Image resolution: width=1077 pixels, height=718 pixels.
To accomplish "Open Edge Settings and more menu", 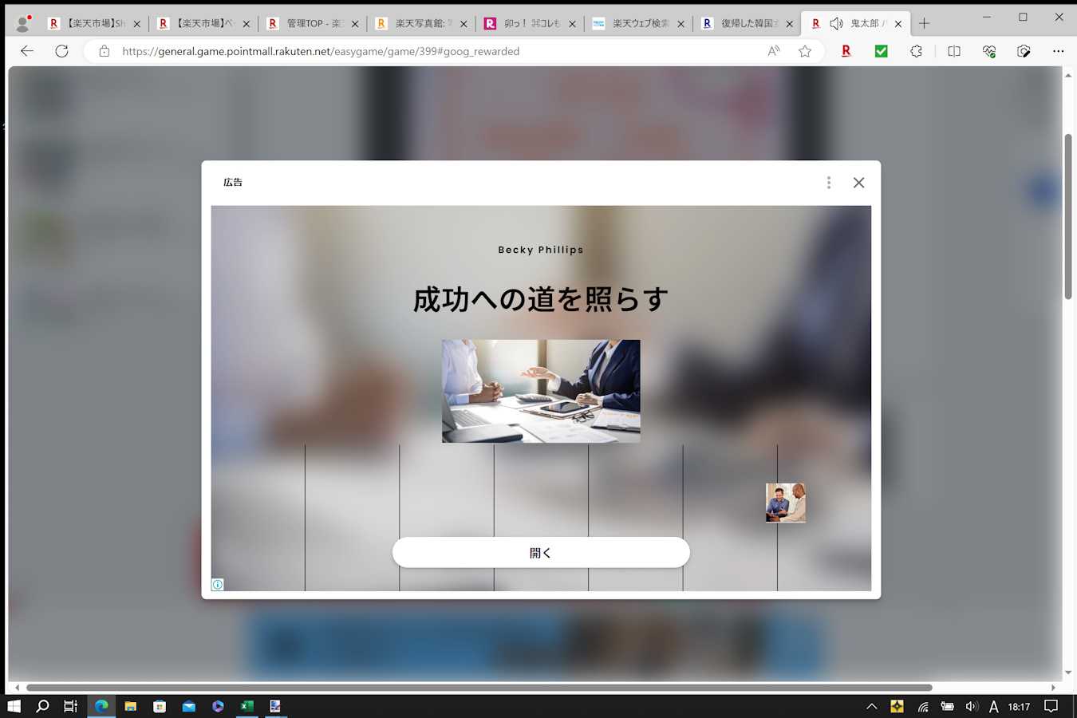I will 1059,51.
